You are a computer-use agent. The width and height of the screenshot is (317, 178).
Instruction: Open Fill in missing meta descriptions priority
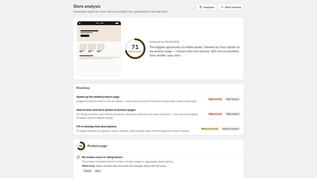[158, 129]
